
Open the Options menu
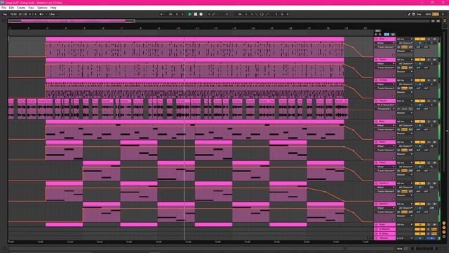pos(42,8)
